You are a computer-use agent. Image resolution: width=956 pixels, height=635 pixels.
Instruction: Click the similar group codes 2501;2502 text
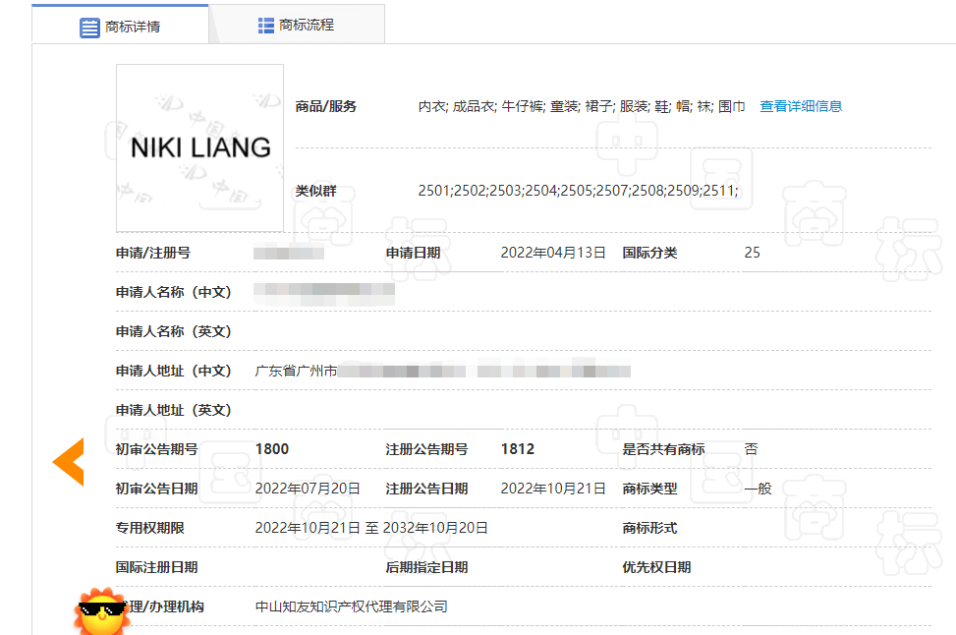click(578, 191)
